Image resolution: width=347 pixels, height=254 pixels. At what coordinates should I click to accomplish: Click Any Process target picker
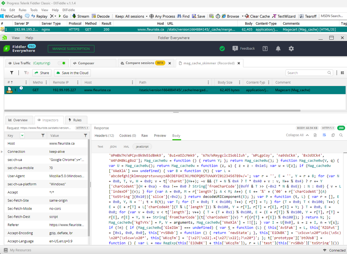(162, 16)
